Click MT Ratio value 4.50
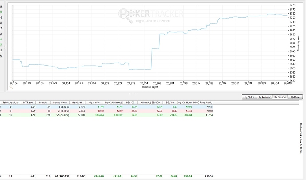 pyautogui.click(x=33, y=115)
